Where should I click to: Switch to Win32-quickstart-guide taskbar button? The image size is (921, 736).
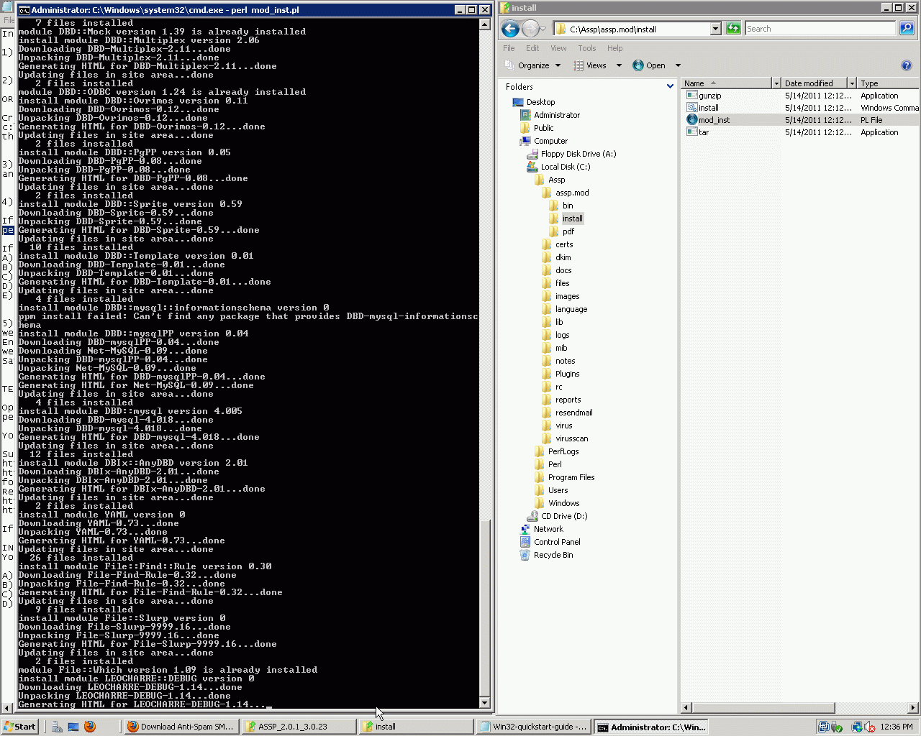(x=534, y=727)
